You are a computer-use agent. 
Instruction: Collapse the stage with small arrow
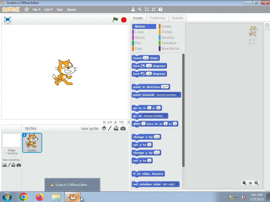point(129,122)
